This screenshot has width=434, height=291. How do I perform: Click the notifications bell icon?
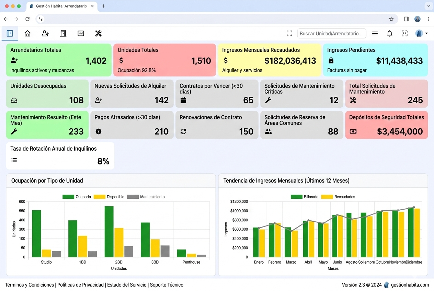point(390,33)
